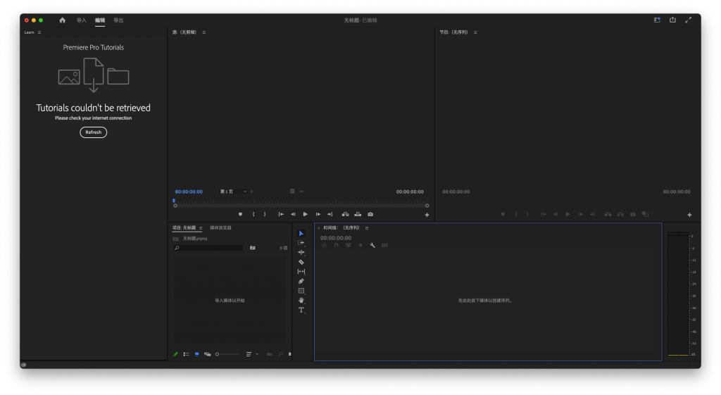Switch to the 导入 workspace tab
Screen dimensions: 721x395
tap(82, 20)
